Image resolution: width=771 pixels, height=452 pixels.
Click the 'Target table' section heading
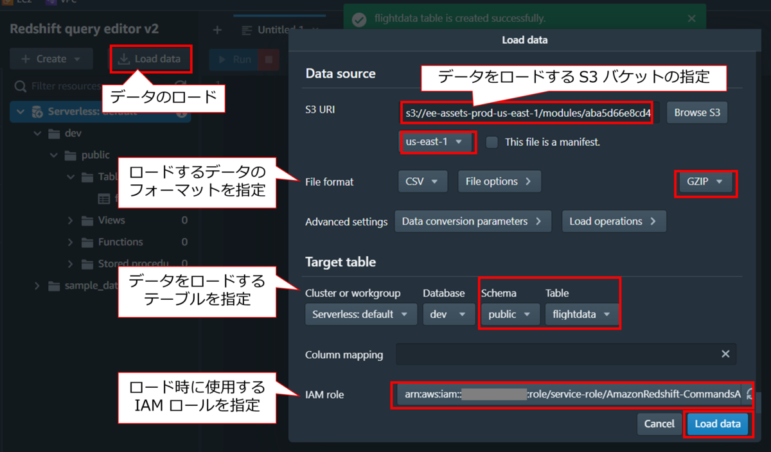click(341, 262)
